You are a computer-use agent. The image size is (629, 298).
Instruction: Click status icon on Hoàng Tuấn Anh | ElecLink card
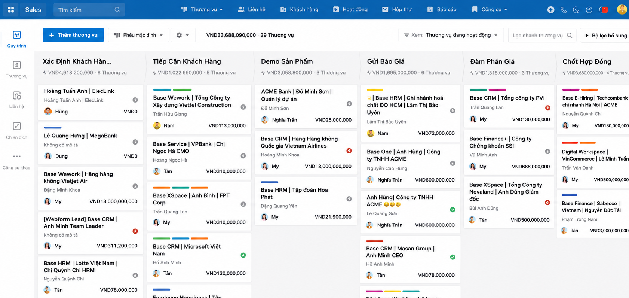tap(135, 100)
